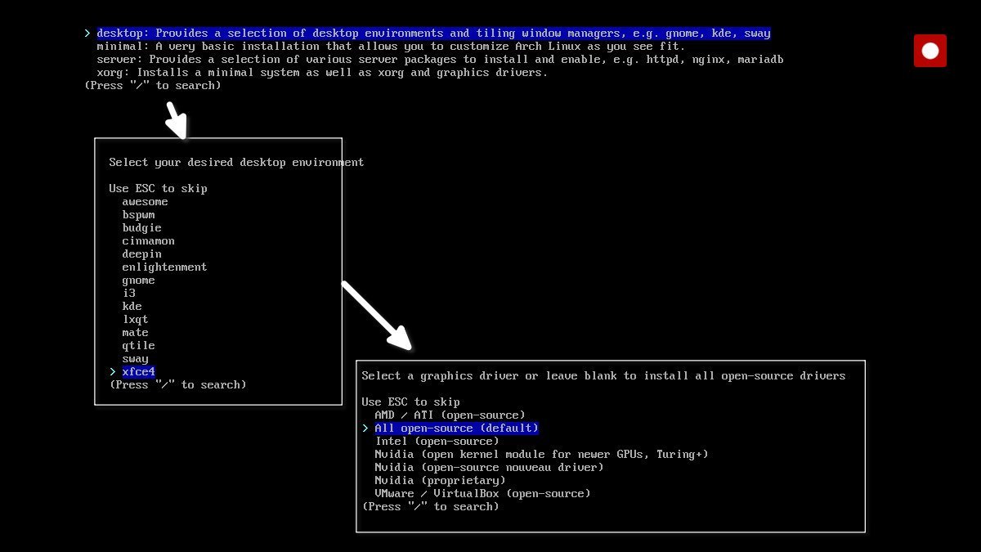
Task: Keep the All open-source default driver
Action: (x=456, y=428)
